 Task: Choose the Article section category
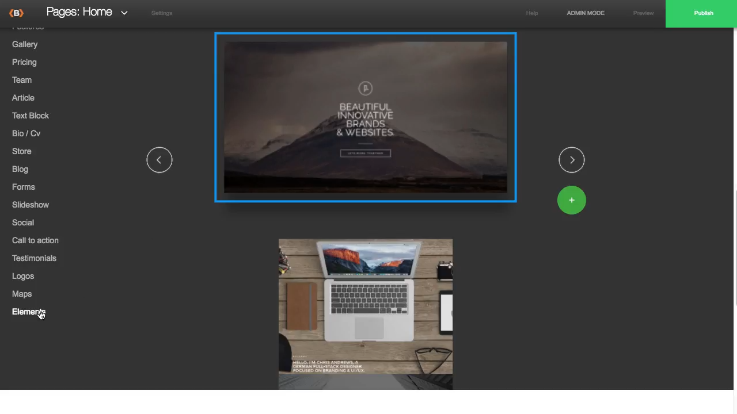[23, 98]
